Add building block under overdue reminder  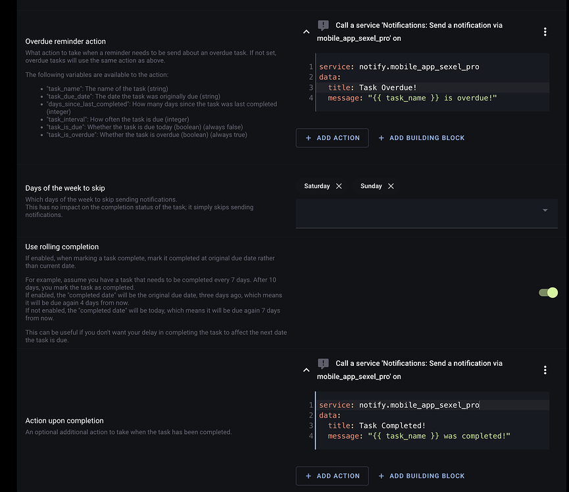[x=421, y=138]
